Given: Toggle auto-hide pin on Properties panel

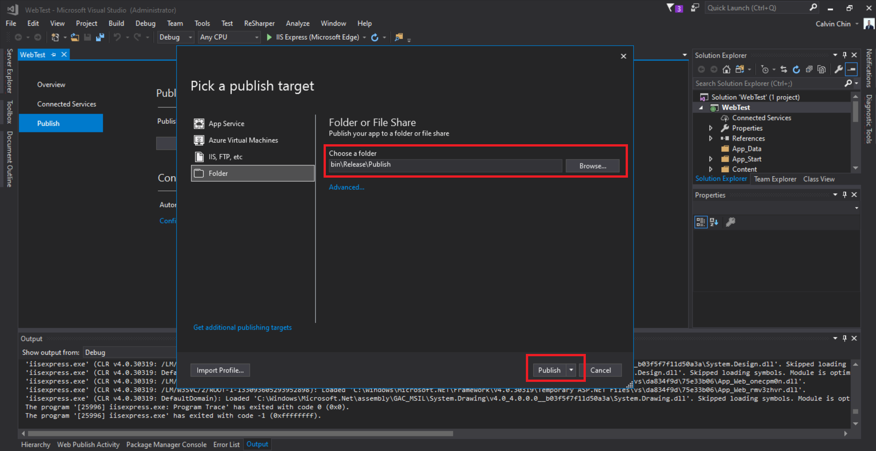Looking at the screenshot, I should tap(844, 195).
